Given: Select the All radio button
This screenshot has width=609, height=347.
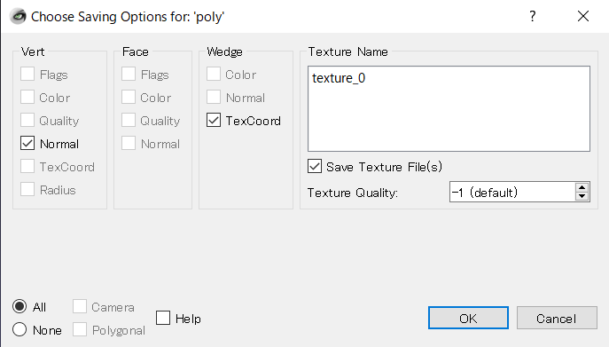Looking at the screenshot, I should tap(20, 306).
